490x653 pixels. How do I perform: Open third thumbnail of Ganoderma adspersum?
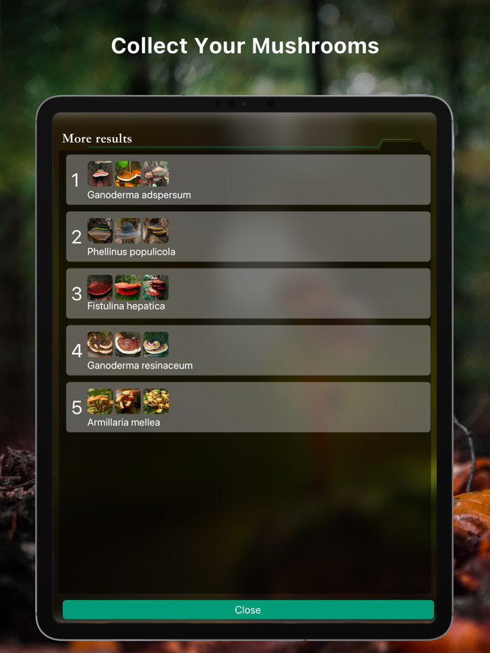tap(156, 173)
